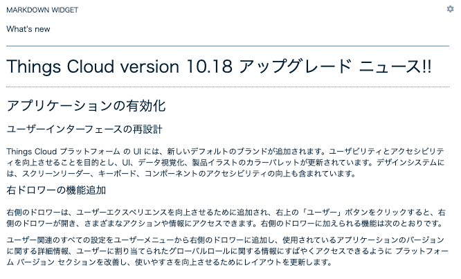Click the line starting with 側のドロワーが開き
The width and height of the screenshot is (461, 279).
(x=225, y=224)
